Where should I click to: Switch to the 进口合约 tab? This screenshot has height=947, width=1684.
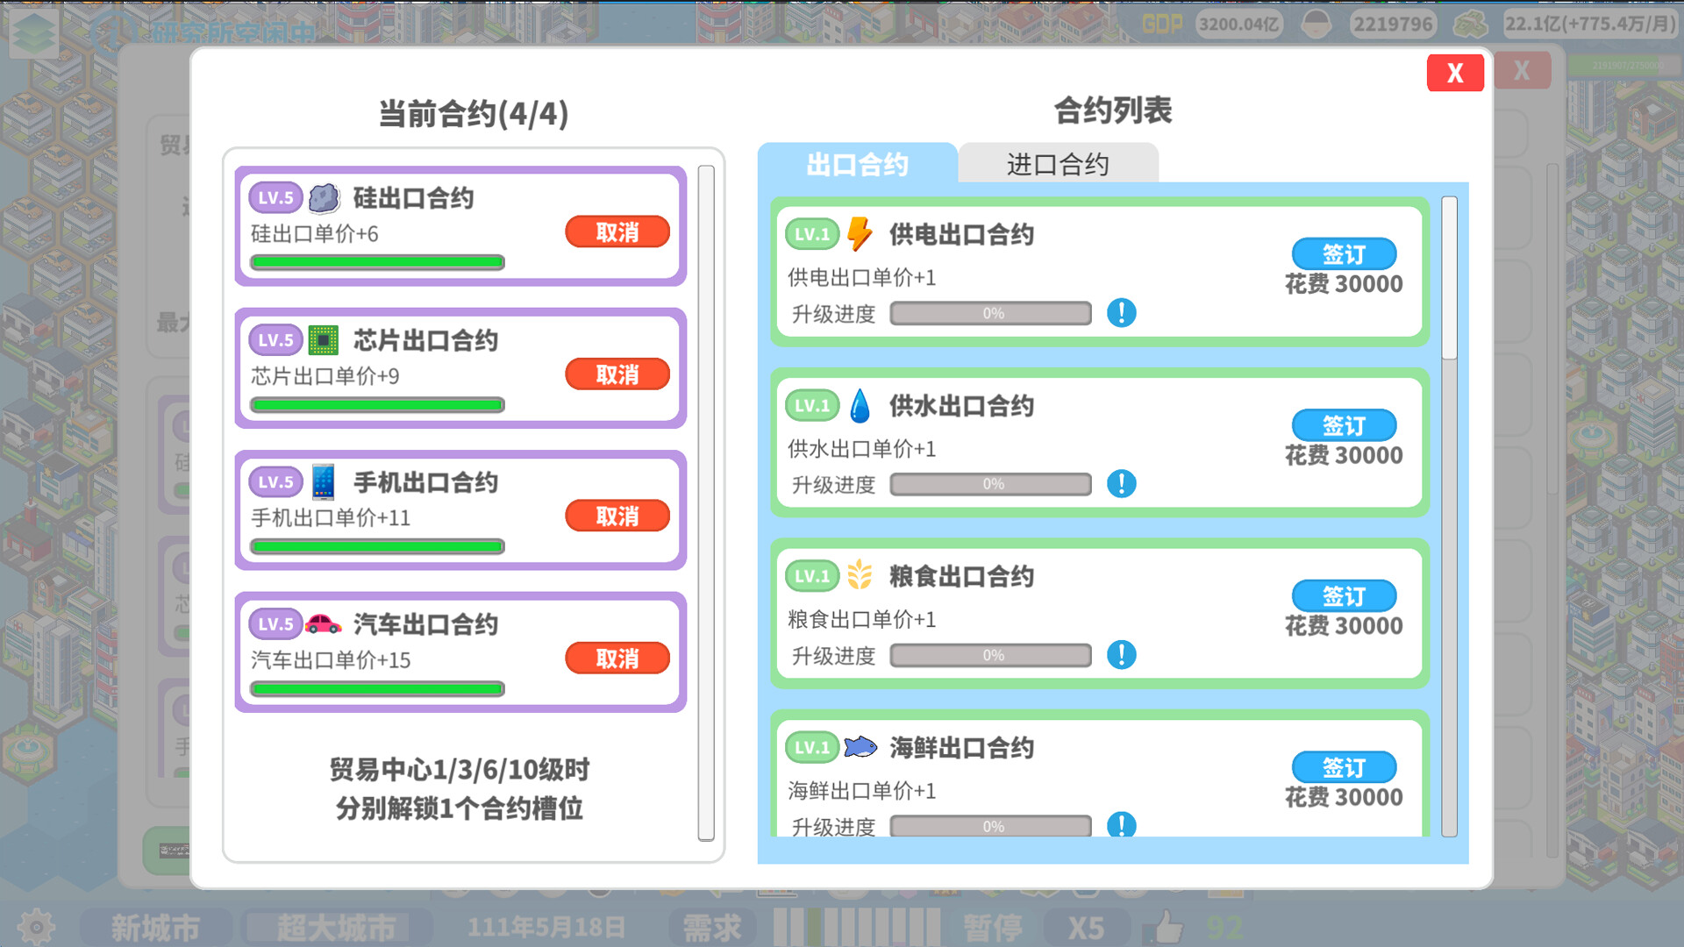click(x=1059, y=163)
